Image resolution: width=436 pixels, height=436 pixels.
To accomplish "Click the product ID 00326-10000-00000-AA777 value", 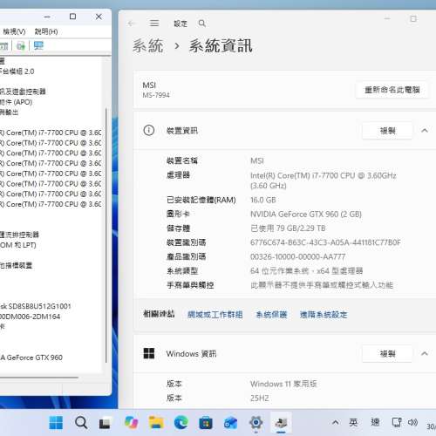I will 298,256.
